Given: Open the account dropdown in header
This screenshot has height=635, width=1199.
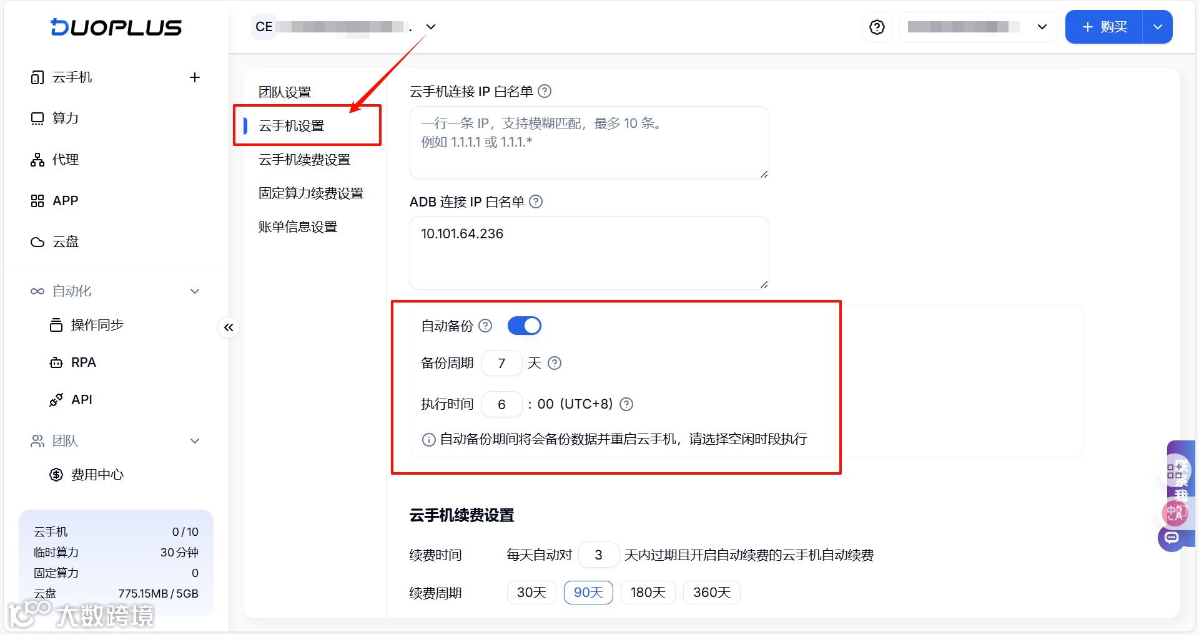Looking at the screenshot, I should tap(977, 27).
